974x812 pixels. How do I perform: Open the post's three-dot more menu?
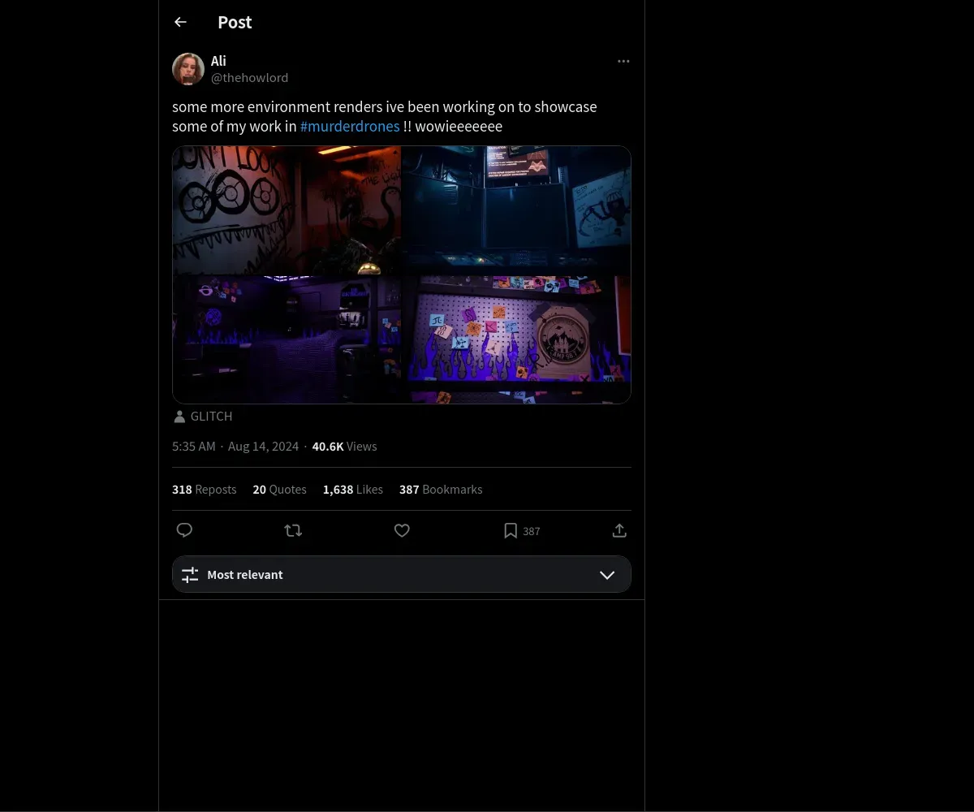click(x=623, y=61)
